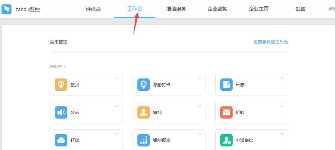Open the 电话会议 icon
Image resolution: width=335 pixels, height=150 pixels.
pos(227,140)
